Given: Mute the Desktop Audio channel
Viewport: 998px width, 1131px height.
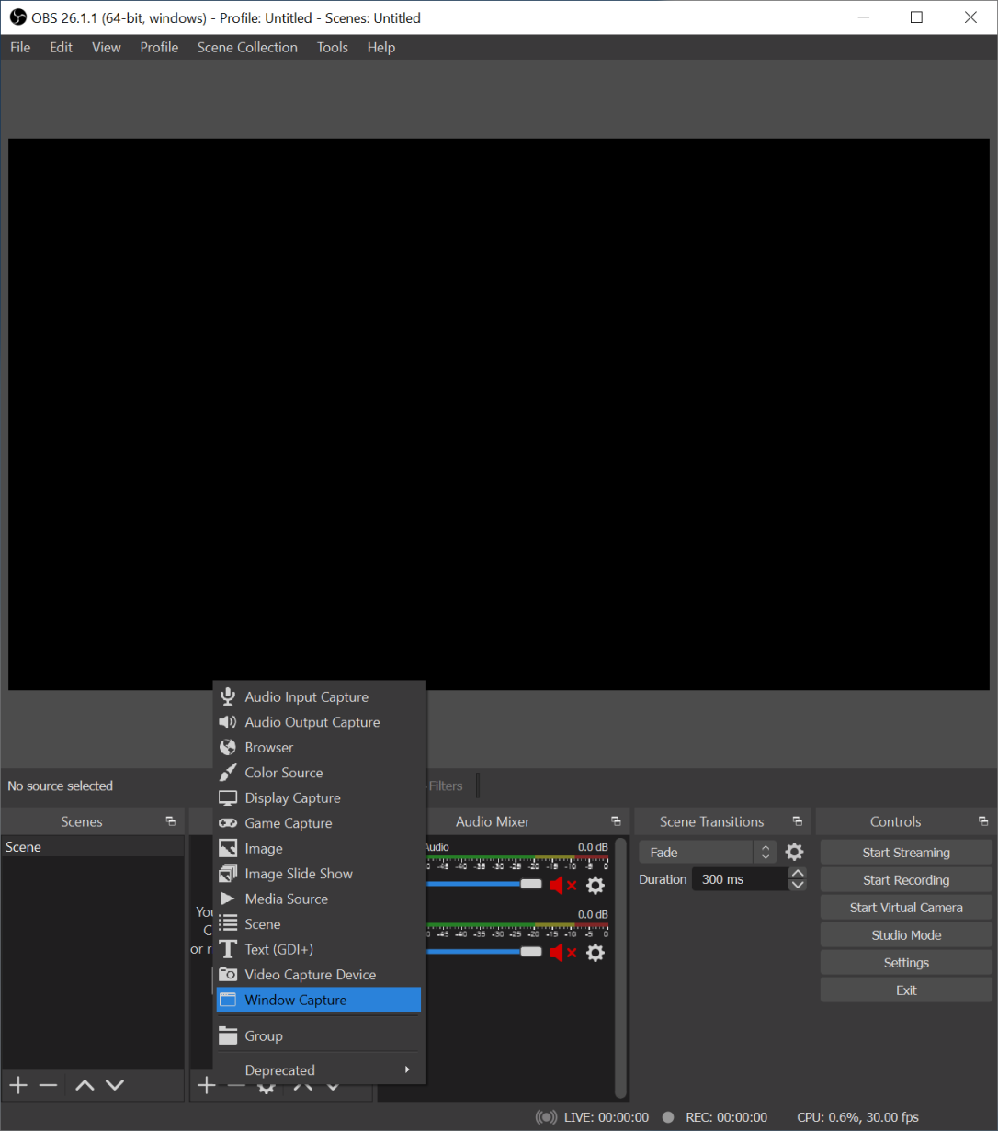Looking at the screenshot, I should (562, 886).
